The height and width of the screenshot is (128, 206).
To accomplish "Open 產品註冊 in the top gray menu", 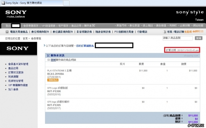I will pos(76,26).
